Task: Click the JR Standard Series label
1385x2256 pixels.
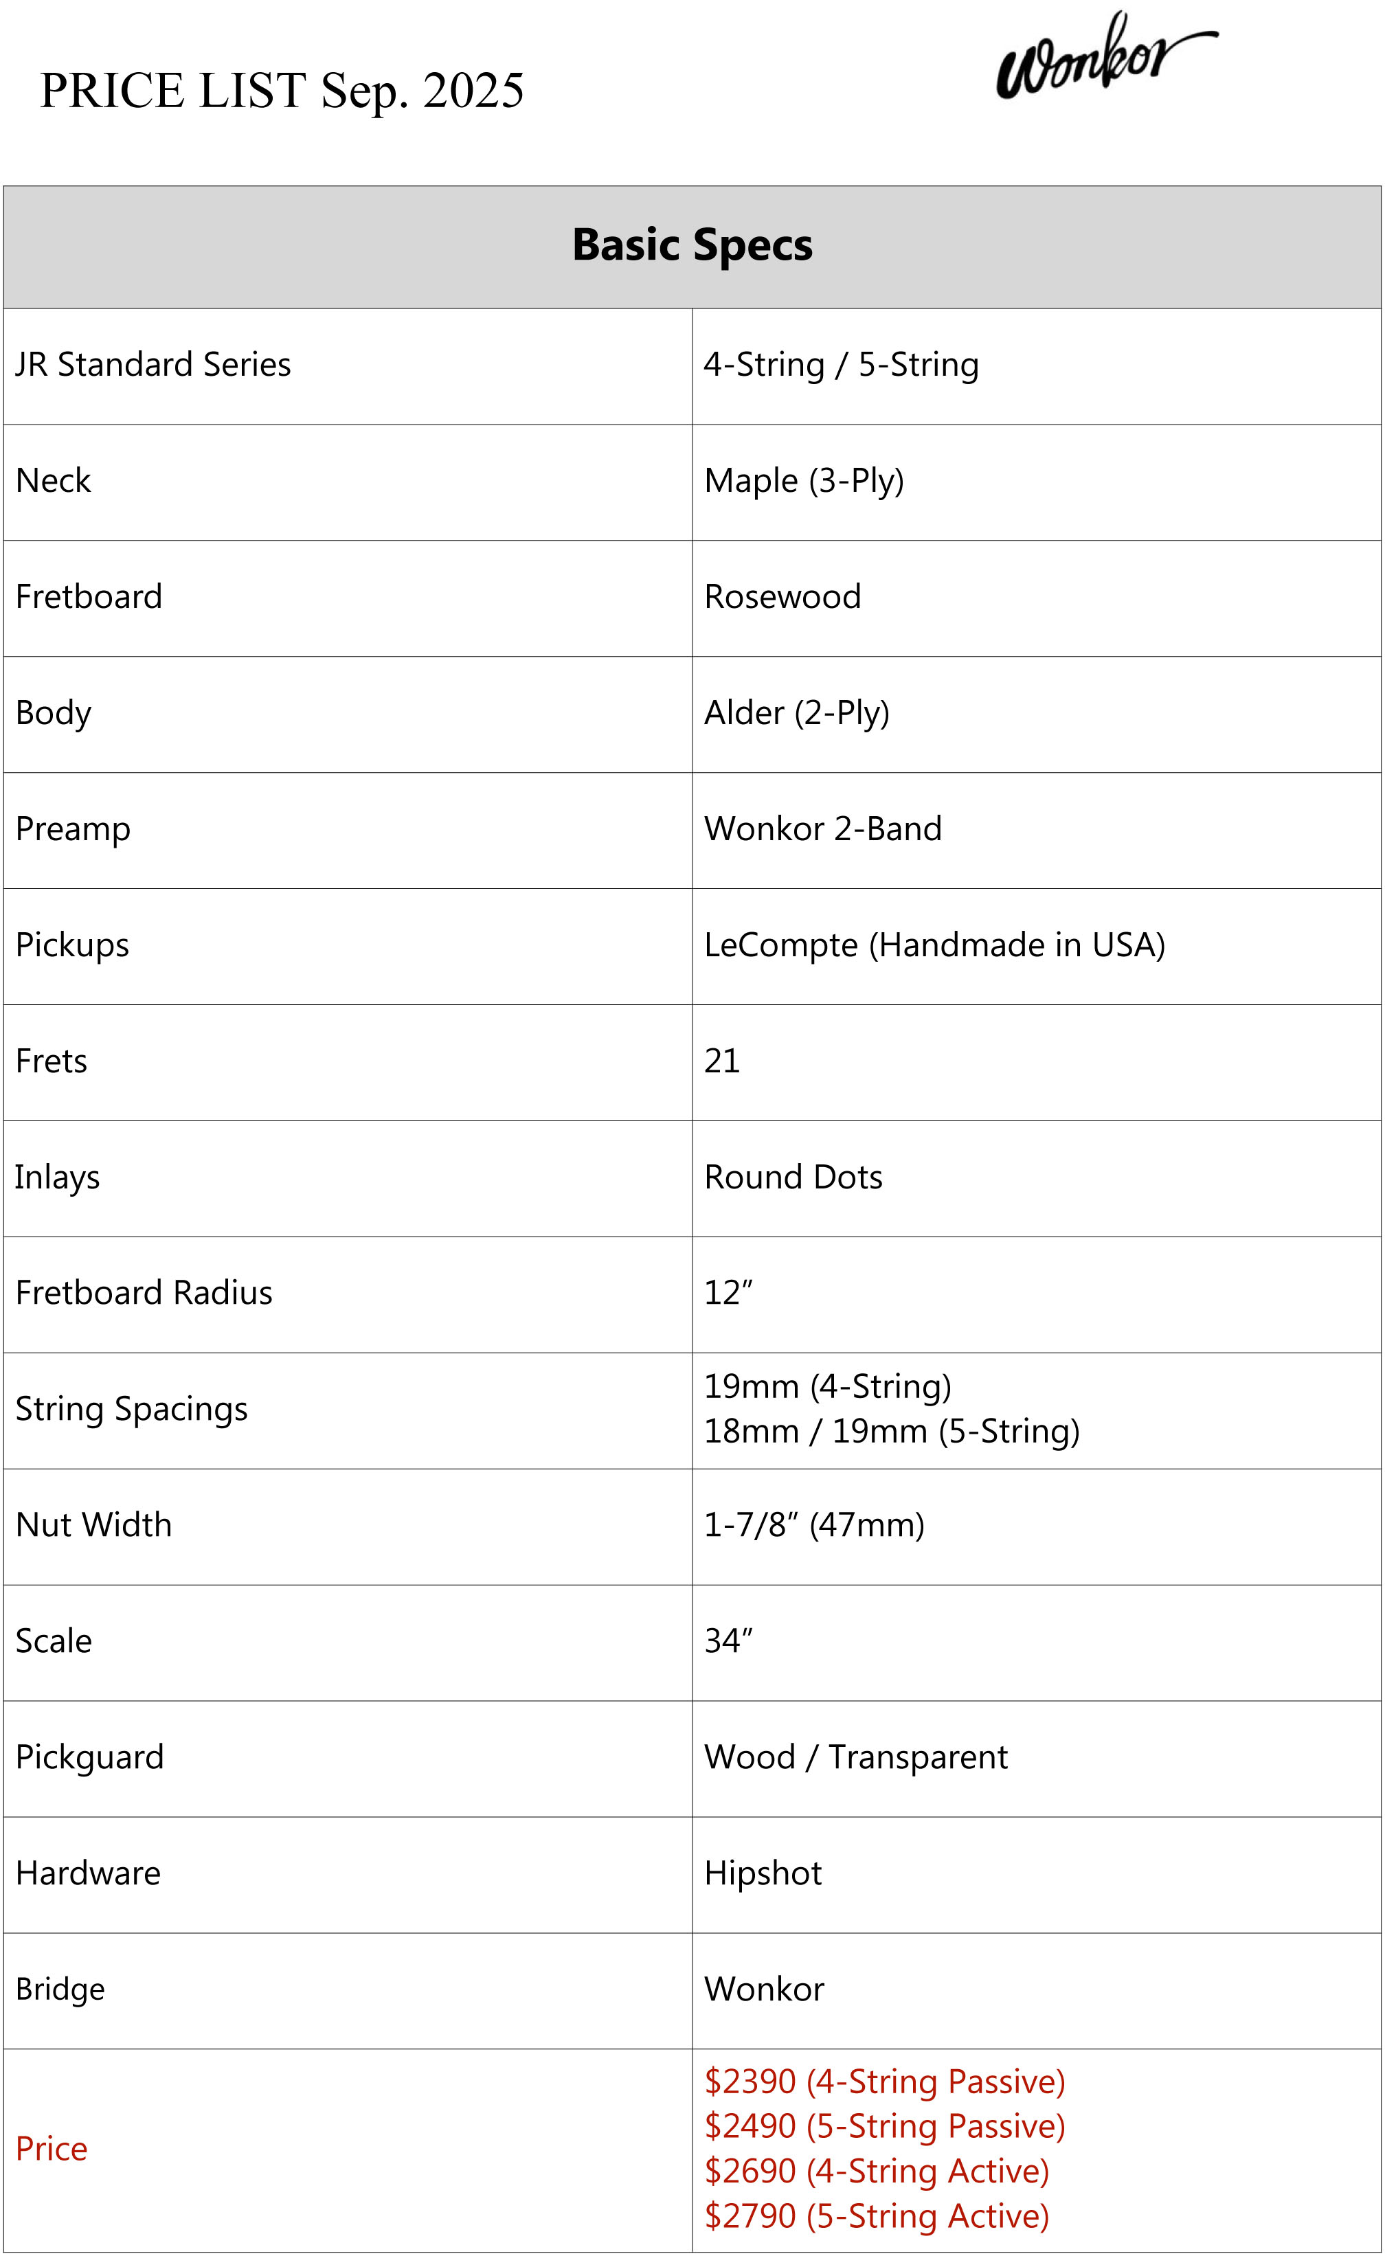Action: (x=153, y=365)
